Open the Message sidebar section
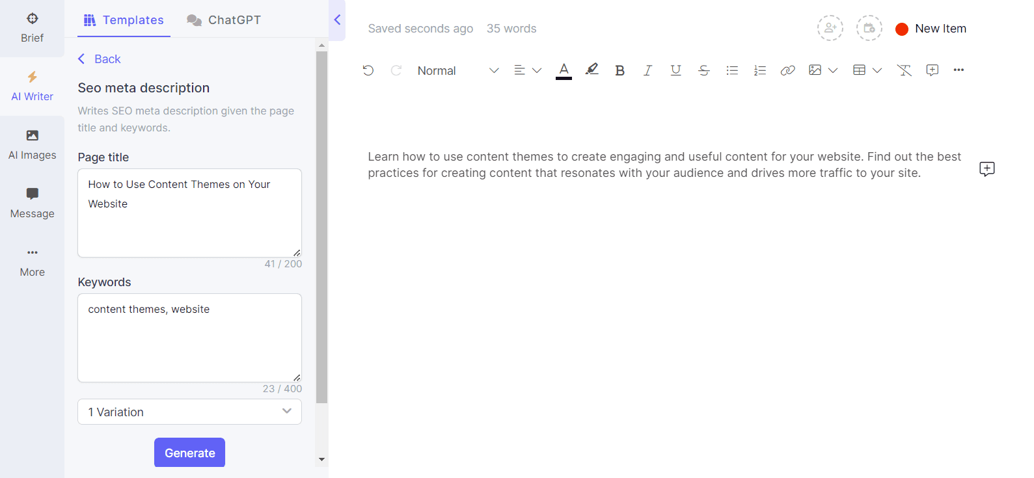Viewport: 1034px width, 478px height. (32, 204)
